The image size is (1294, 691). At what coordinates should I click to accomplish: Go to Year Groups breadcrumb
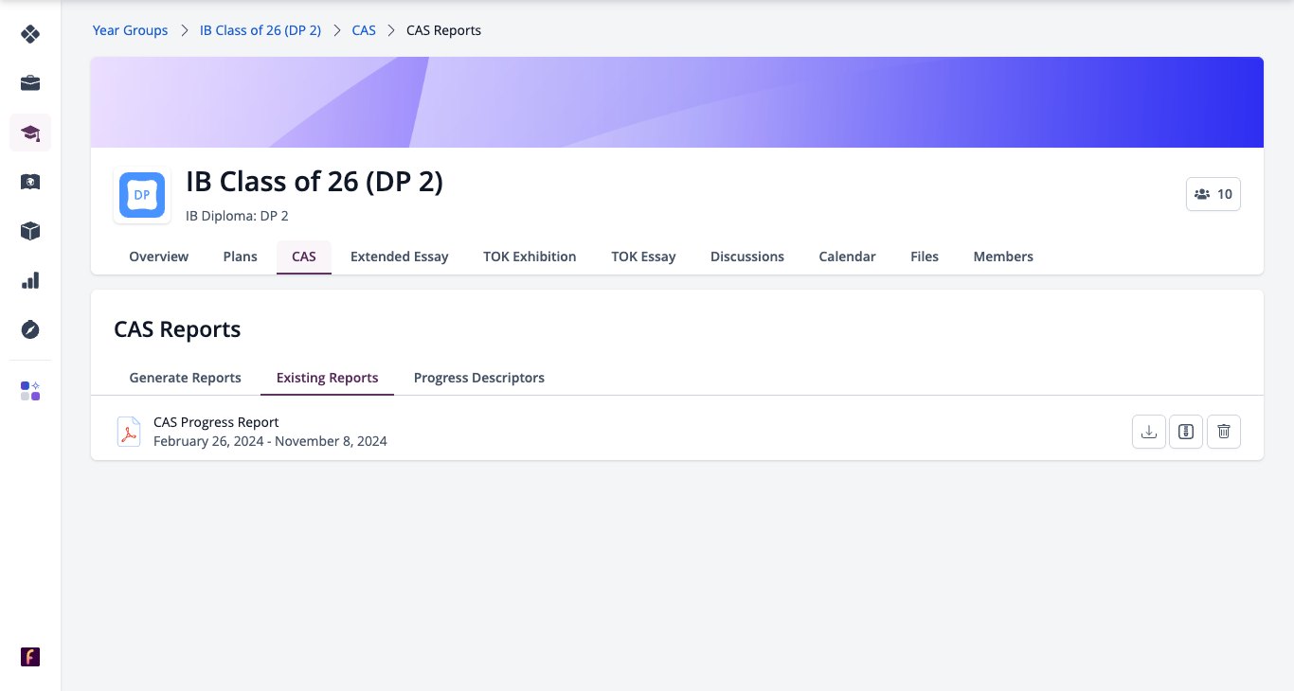coord(130,30)
